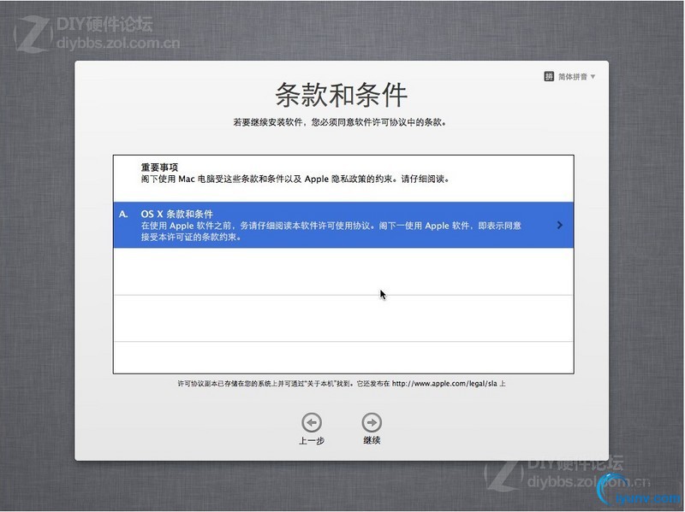685x512 pixels.
Task: Click the 继续 label
Action: click(372, 440)
